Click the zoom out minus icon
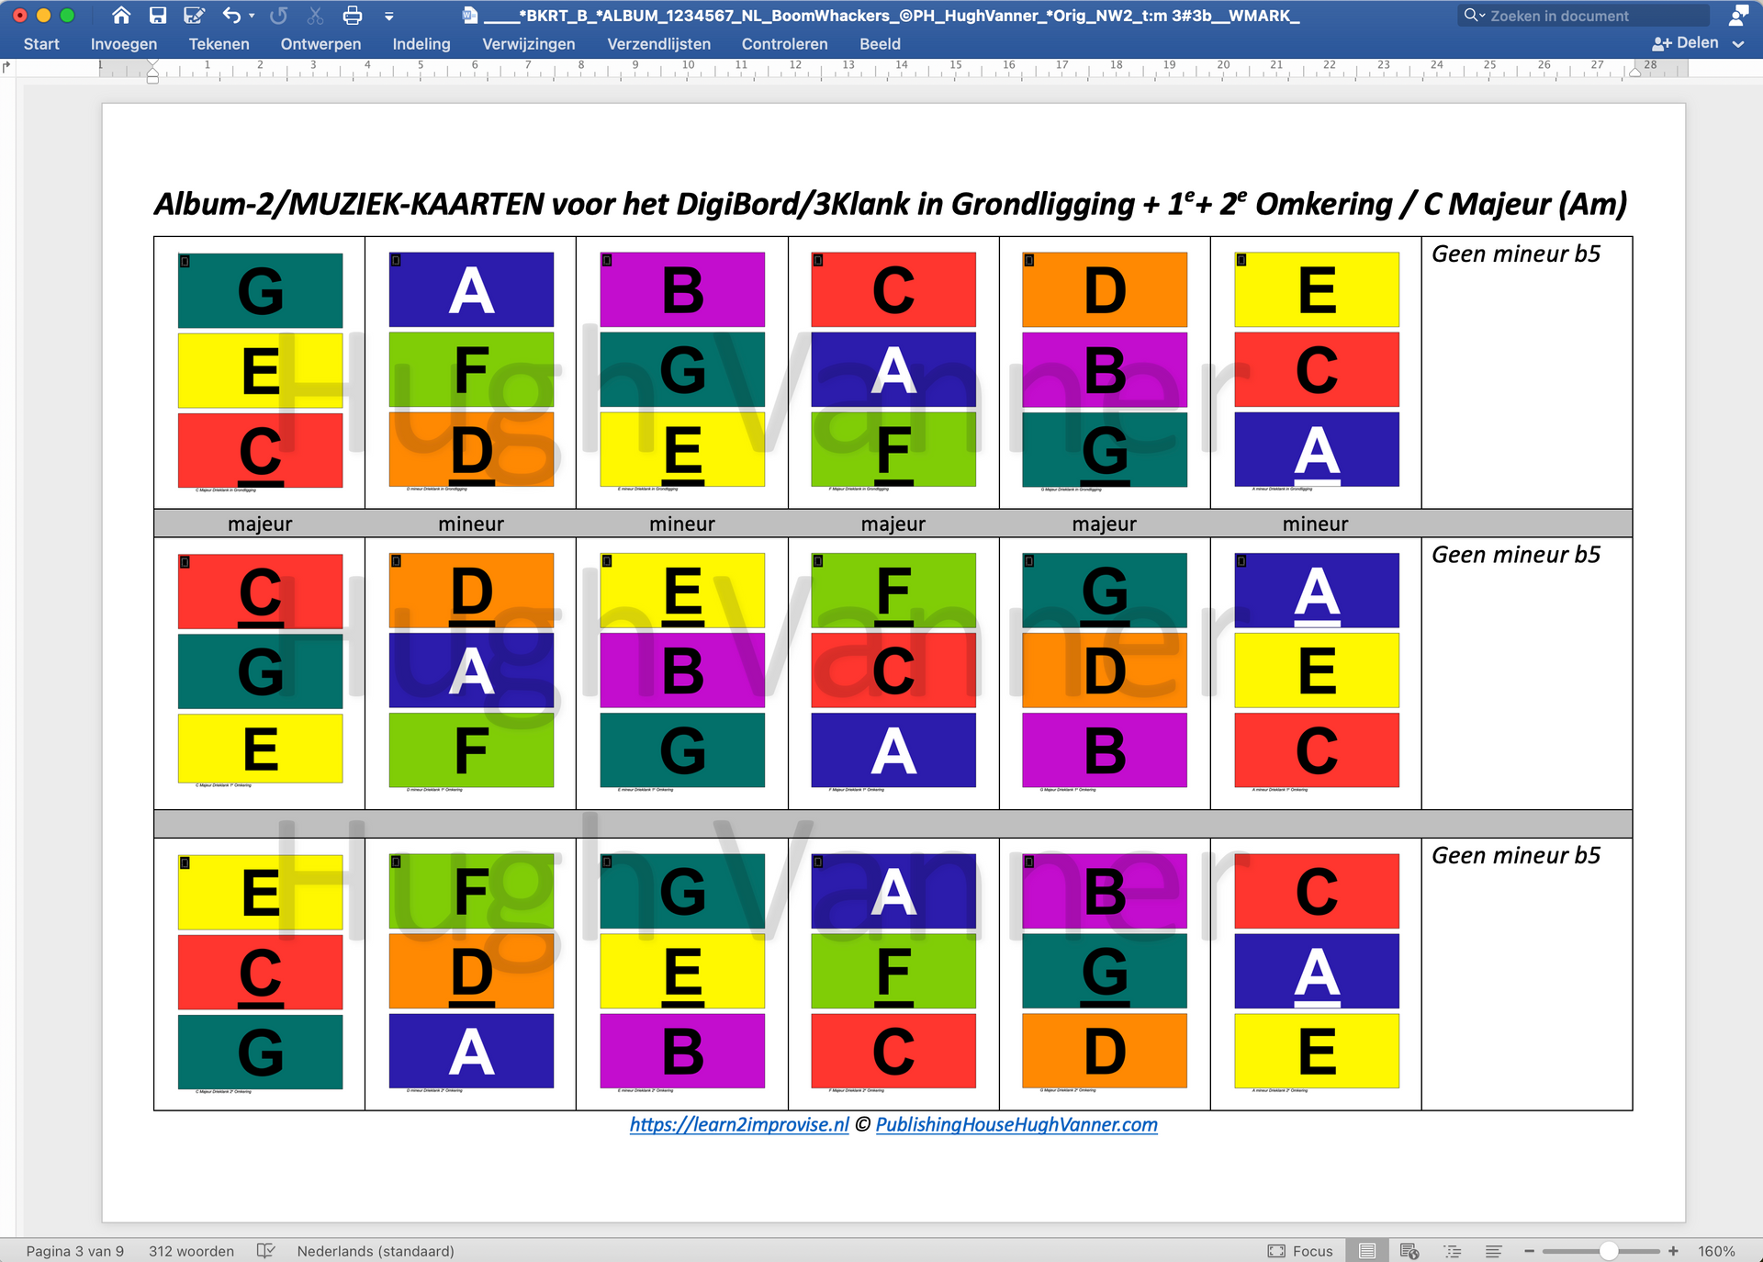The image size is (1763, 1262). pyautogui.click(x=1529, y=1251)
